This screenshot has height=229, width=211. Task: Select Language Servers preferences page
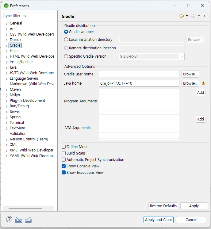pos(24,78)
